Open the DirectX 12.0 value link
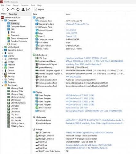Image resolution: width=136 pixels, height=154 pixels. point(71,36)
